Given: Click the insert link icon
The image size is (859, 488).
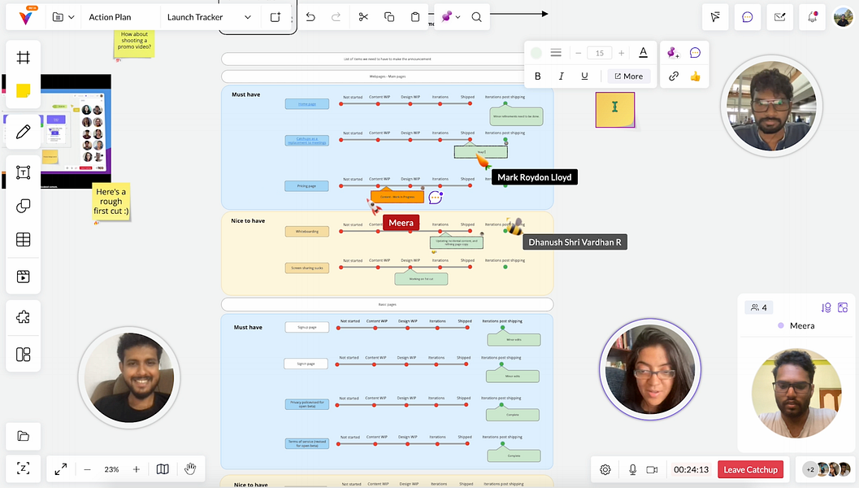Looking at the screenshot, I should [673, 76].
